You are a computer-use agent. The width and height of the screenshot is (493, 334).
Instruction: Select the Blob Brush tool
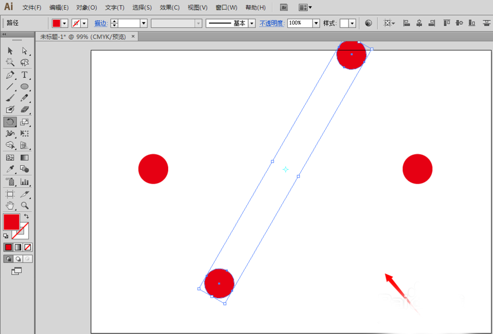[10, 109]
